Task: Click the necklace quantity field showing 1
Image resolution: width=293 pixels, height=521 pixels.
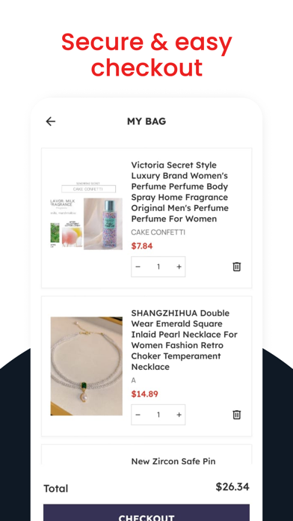Action: (158, 415)
